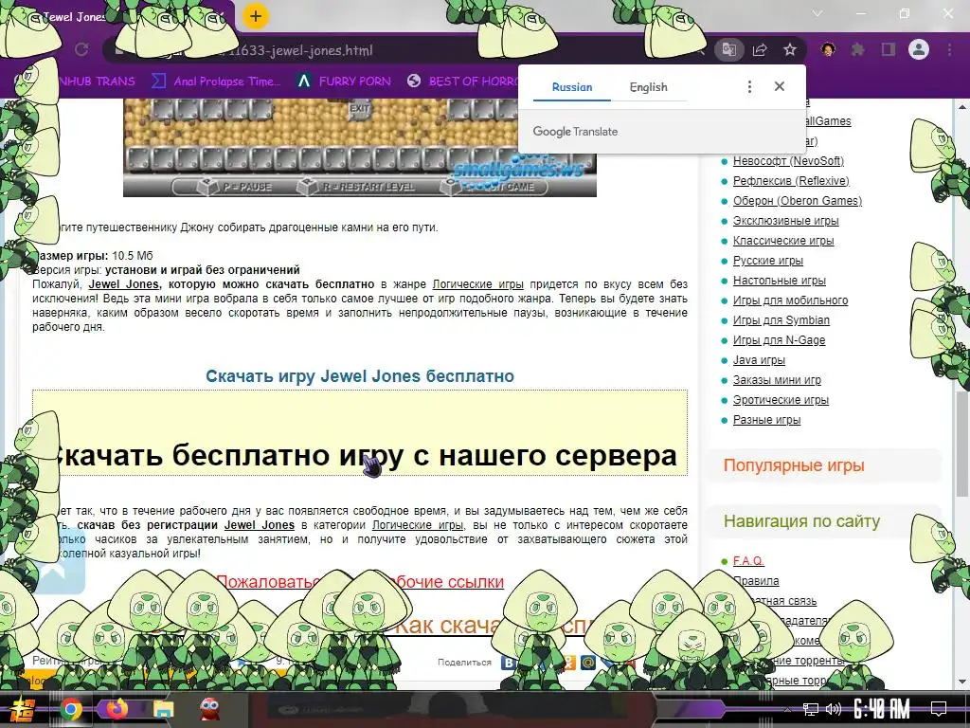
Task: Open File Explorer from the taskbar
Action: [x=163, y=709]
